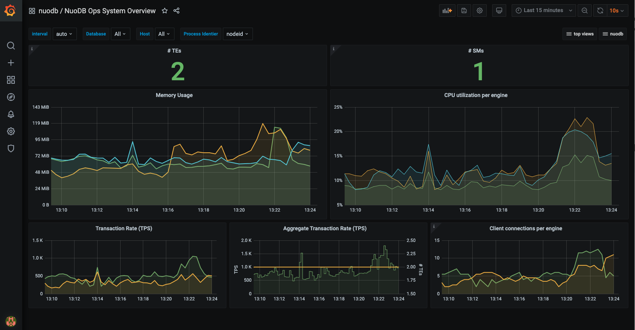
Task: Open the interval auto dropdown
Action: click(x=64, y=34)
